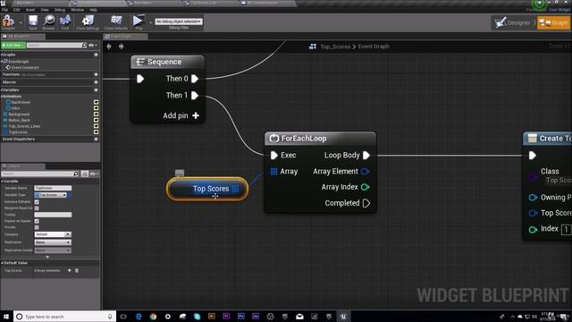Click Then 0 output pin on Sequence
Screen dimensions: 572x322
pos(195,79)
